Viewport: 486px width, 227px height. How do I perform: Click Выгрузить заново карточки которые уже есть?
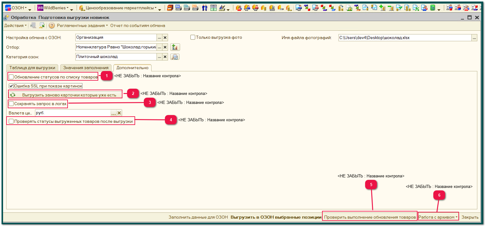click(65, 95)
